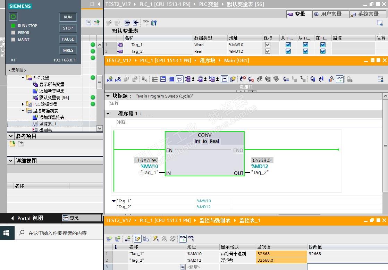Viewport: 388px width, 270px height.
Task: Collapse the 详细视图 panel
Action: [11, 161]
